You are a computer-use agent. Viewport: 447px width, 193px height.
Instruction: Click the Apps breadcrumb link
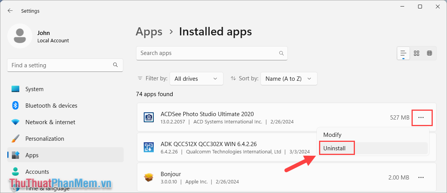click(149, 32)
